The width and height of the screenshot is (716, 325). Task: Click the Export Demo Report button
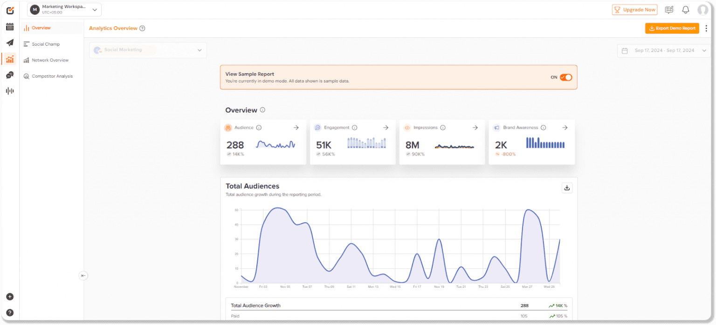[672, 28]
